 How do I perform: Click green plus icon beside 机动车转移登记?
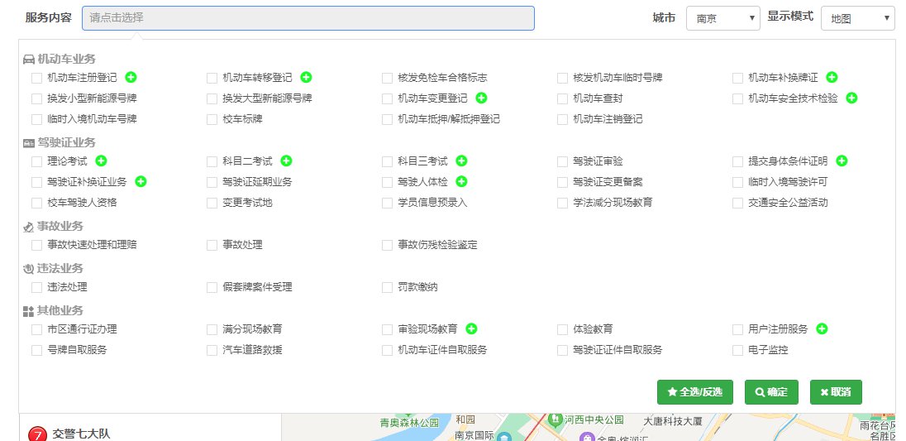(306, 77)
